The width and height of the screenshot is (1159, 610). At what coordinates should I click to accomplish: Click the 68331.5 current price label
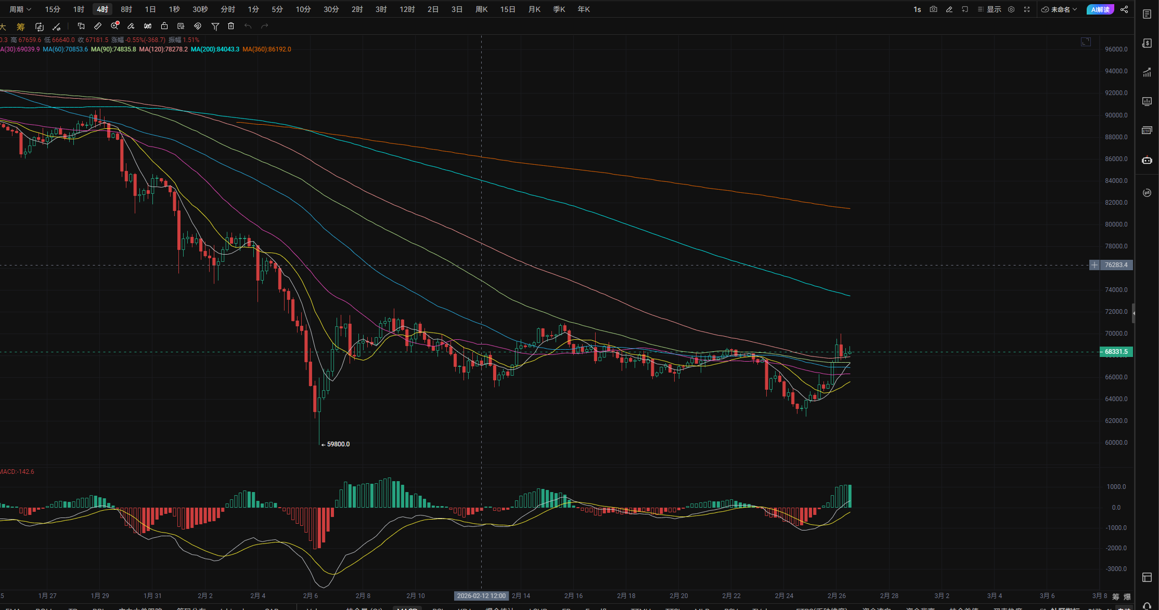pyautogui.click(x=1116, y=352)
